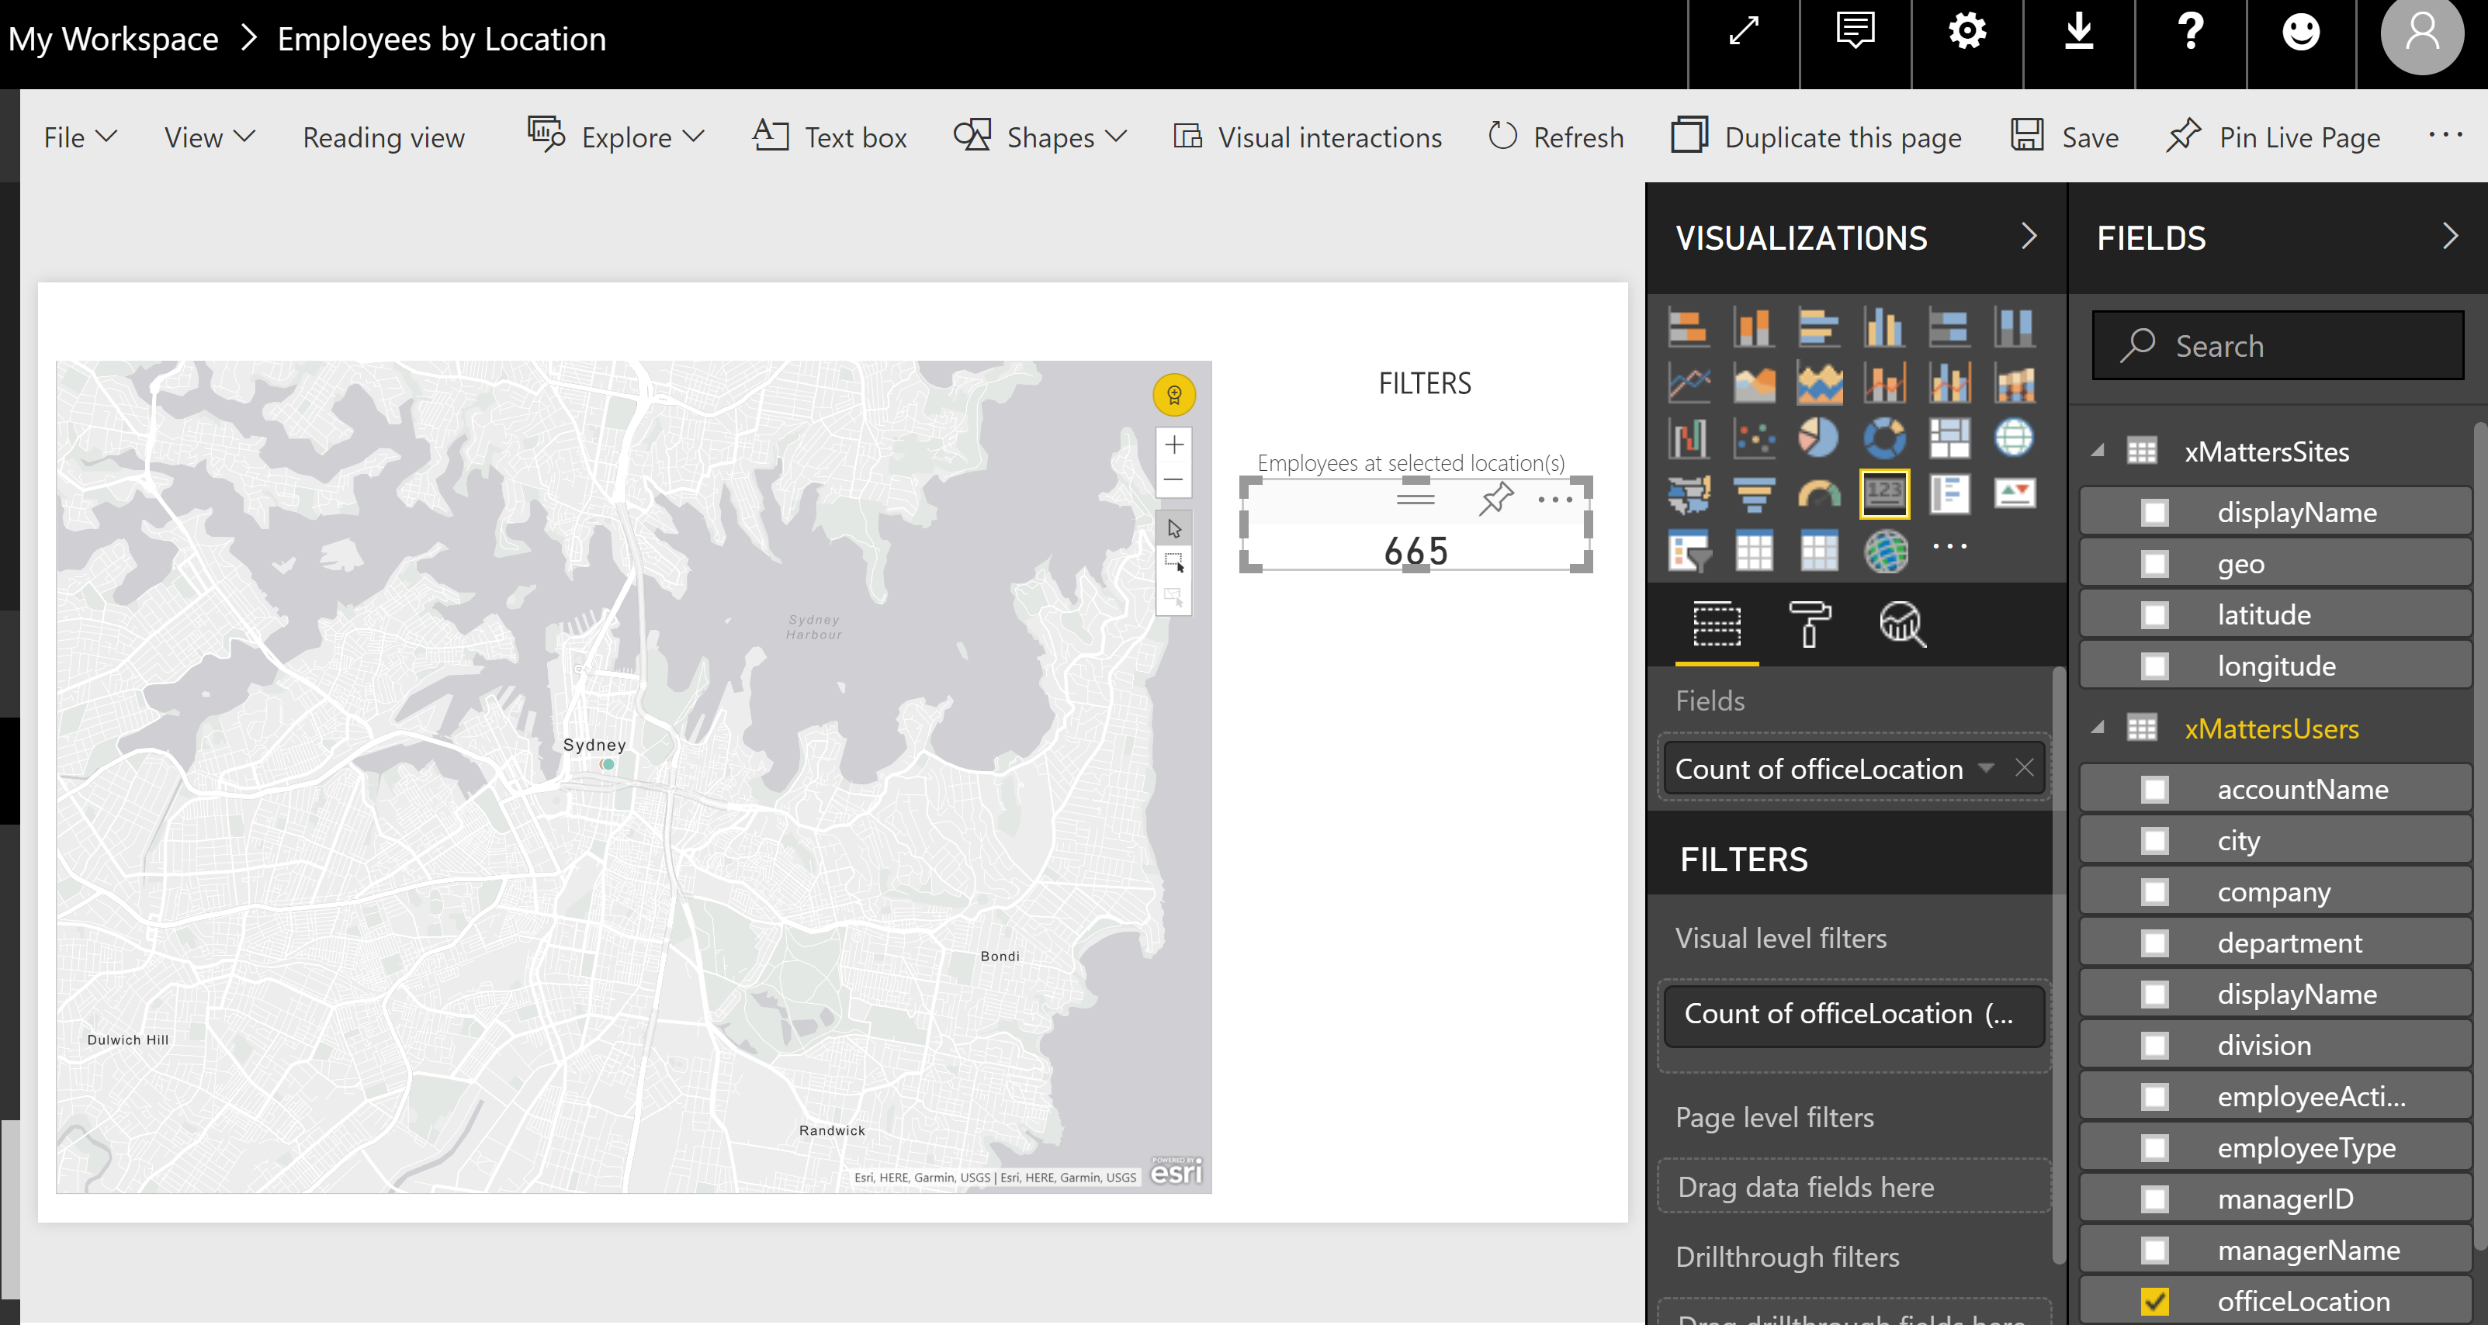2488x1325 pixels.
Task: Uncheck the officeLocation field
Action: tap(2154, 1301)
